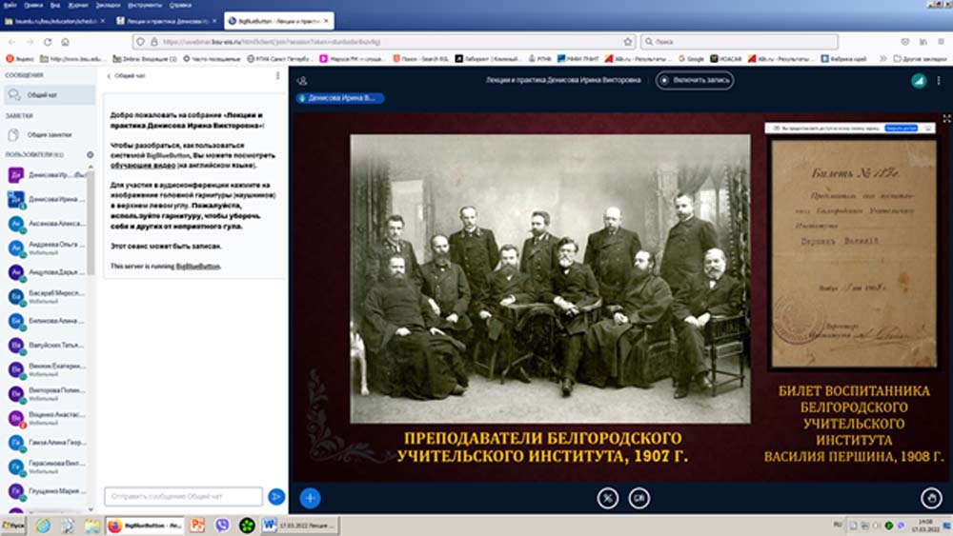Viewport: 953px width, 536px height.
Task: Open the users gear settings icon
Action: point(91,154)
